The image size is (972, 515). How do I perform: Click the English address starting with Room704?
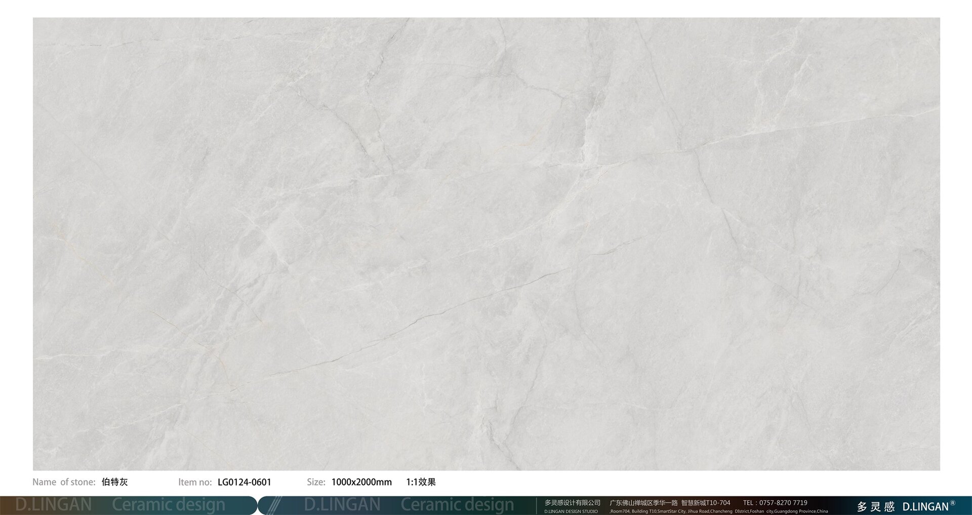pos(719,511)
